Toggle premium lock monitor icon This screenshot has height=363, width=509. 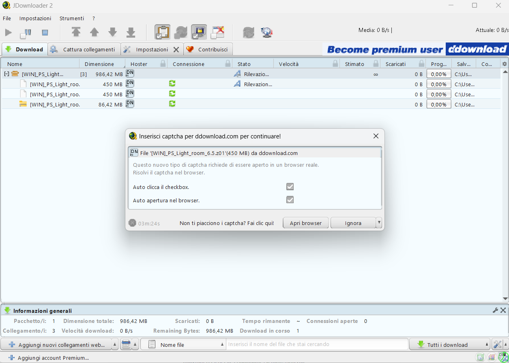click(199, 32)
